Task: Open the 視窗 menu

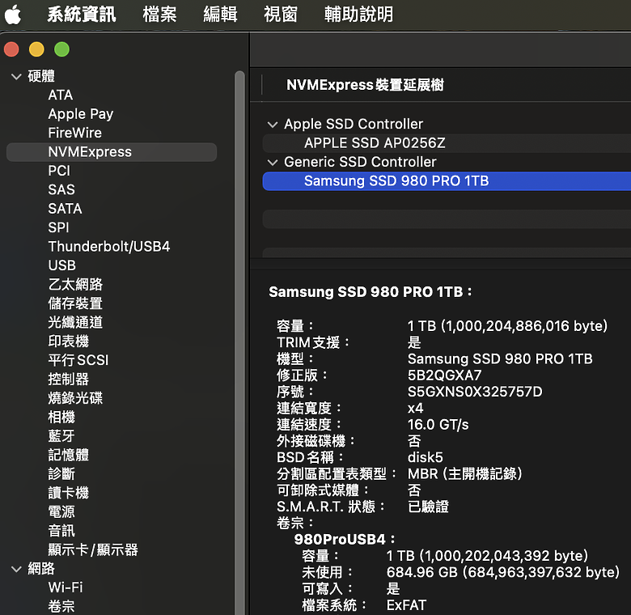Action: pos(281,15)
